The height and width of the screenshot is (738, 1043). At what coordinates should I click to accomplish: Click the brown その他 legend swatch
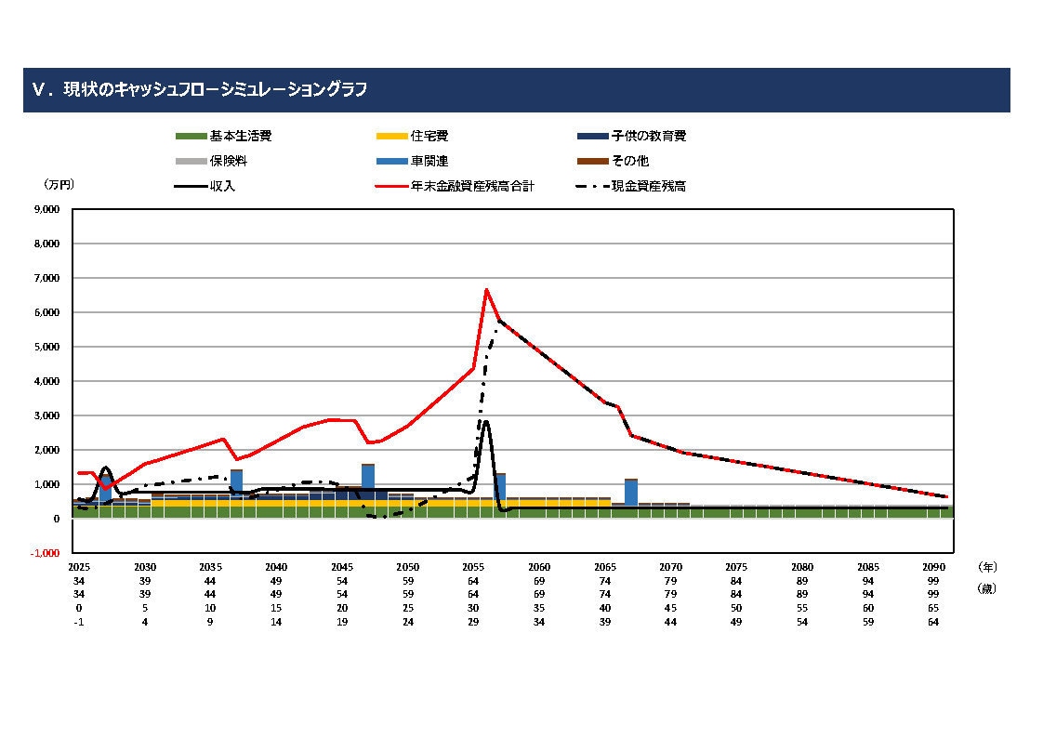593,161
